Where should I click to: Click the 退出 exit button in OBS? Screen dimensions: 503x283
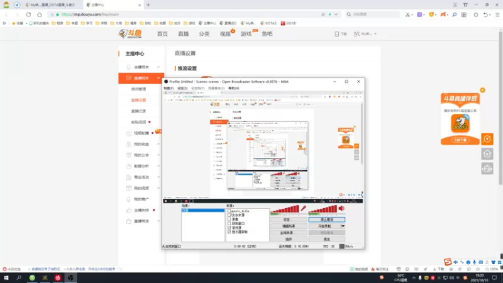(326, 240)
